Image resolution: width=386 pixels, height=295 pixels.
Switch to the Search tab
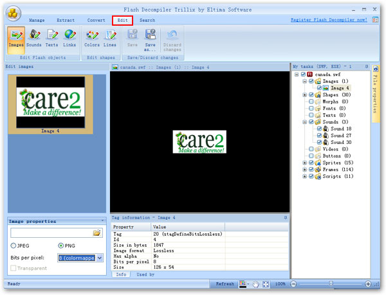click(x=147, y=20)
